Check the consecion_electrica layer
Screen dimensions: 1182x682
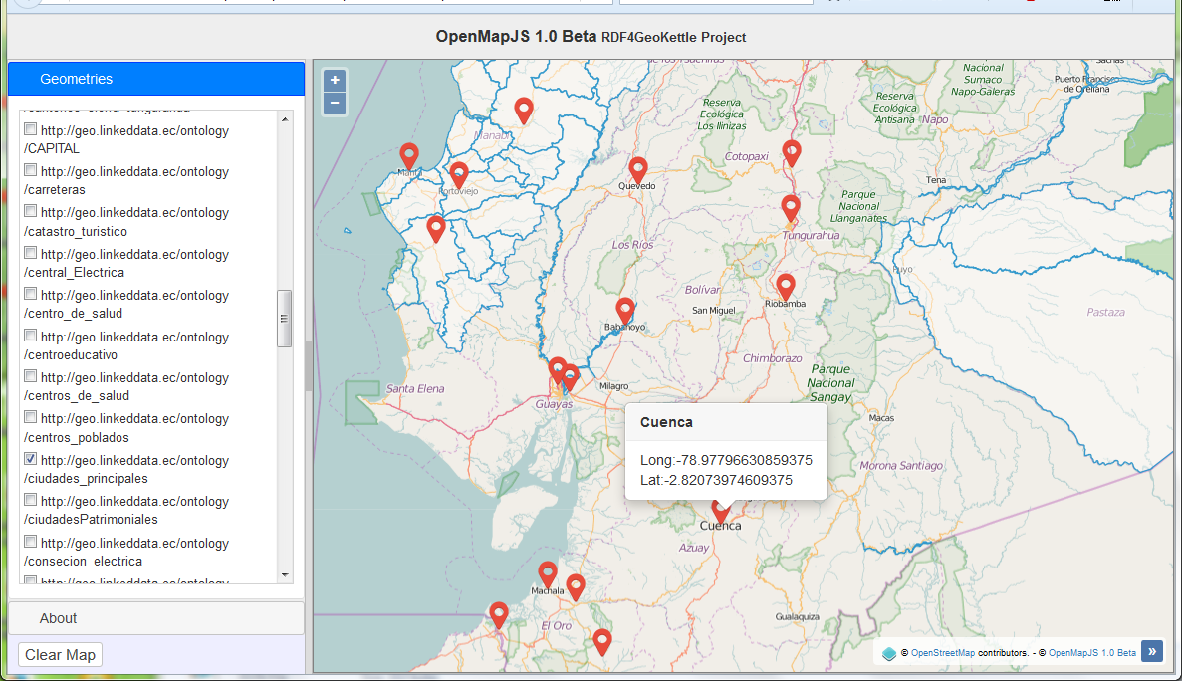[30, 542]
